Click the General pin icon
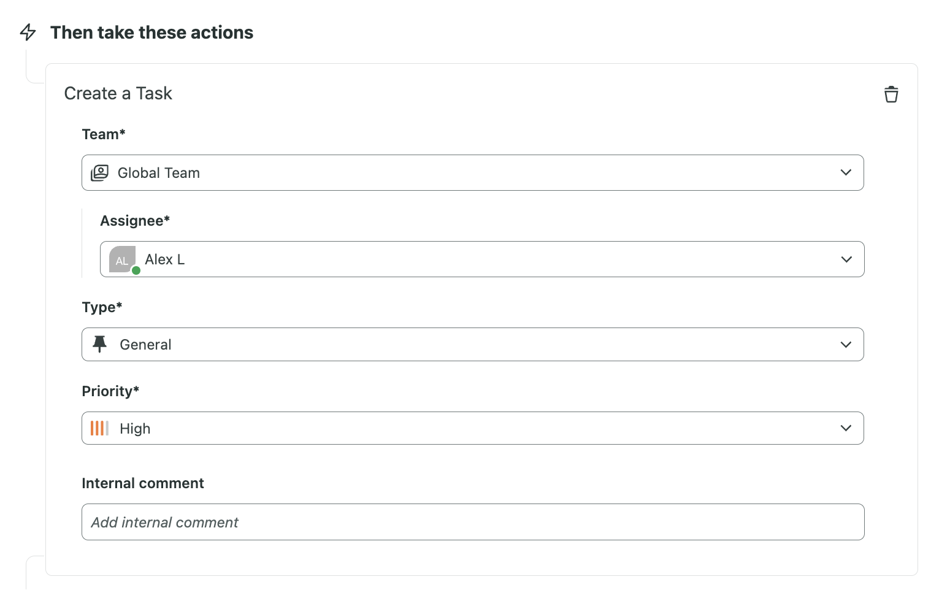The width and height of the screenshot is (931, 590). click(x=99, y=344)
